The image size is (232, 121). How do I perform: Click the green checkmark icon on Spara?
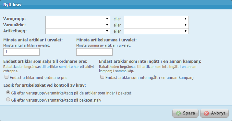pyautogui.click(x=178, y=113)
